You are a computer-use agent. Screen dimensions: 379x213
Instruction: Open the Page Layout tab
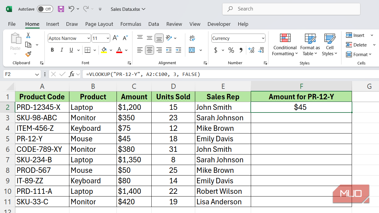click(x=99, y=24)
